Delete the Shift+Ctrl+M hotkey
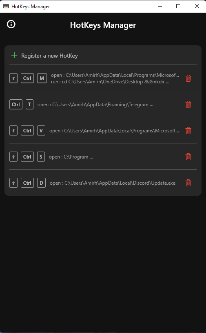Screen dimensions: 206x333 (188, 78)
